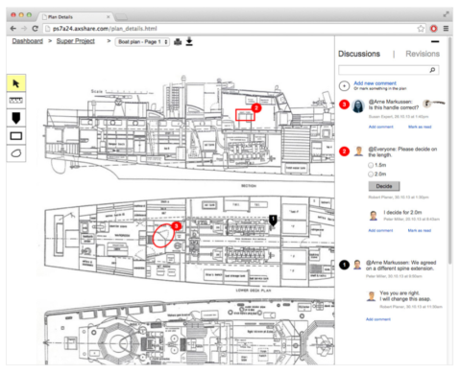Enter browser fullscreen mode
Viewport: 461px width, 373px height.
pos(446,14)
